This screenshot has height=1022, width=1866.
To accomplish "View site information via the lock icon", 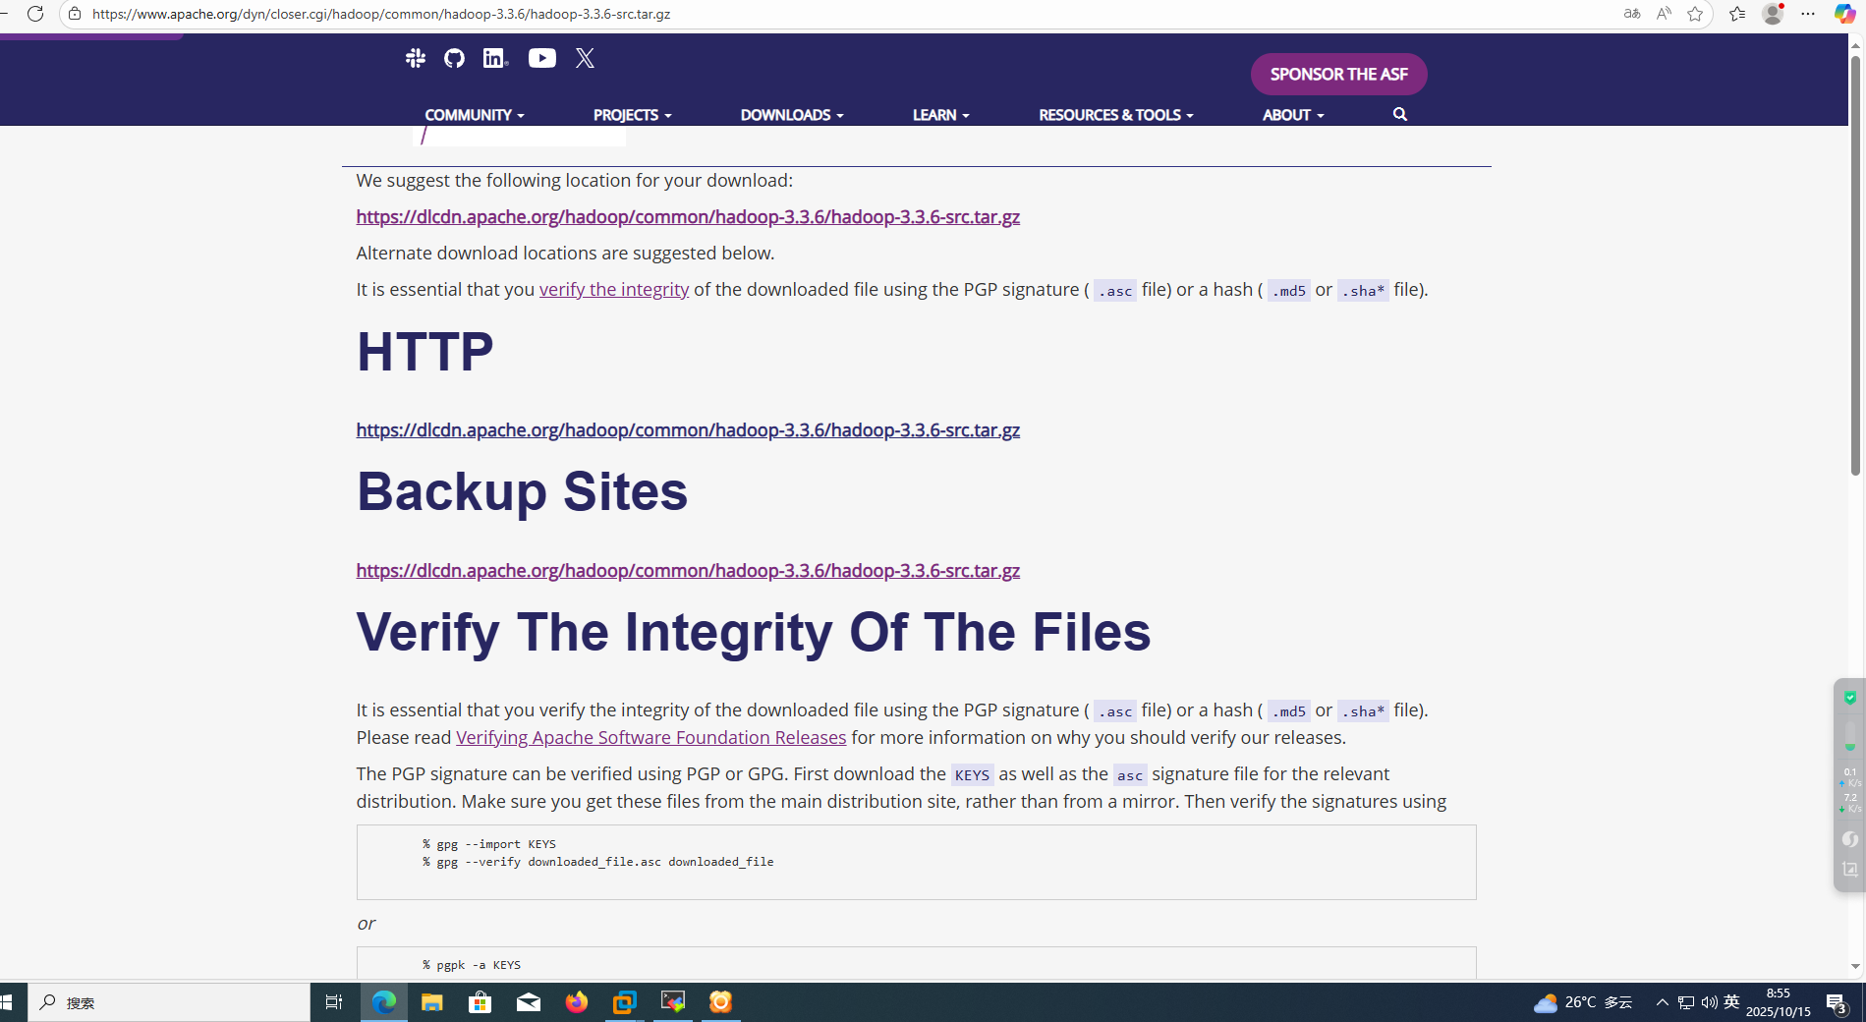I will click(x=75, y=14).
